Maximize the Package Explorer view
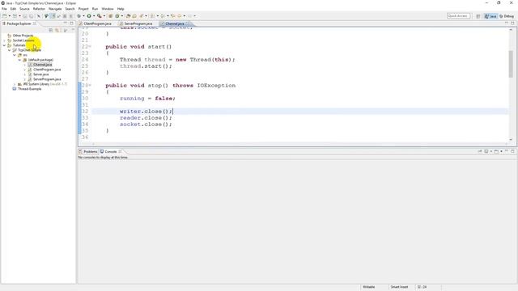This screenshot has height=291, width=518. [71, 23]
